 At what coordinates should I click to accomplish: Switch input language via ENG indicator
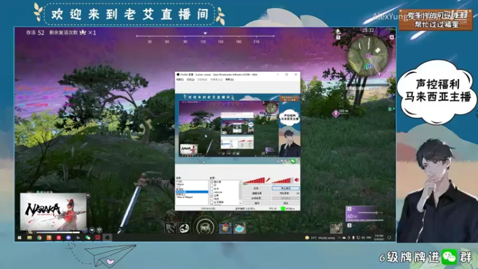(x=369, y=237)
